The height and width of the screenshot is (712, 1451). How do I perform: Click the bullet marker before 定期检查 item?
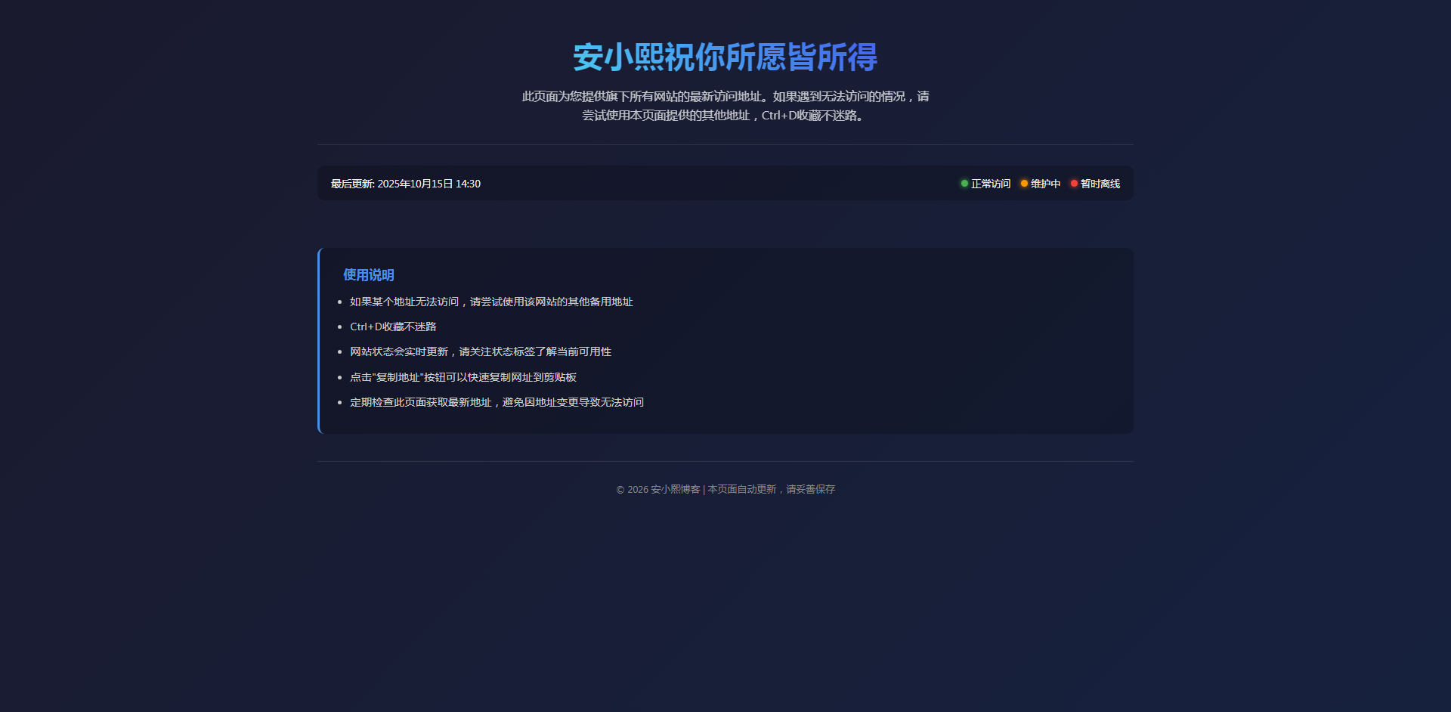tap(339, 403)
